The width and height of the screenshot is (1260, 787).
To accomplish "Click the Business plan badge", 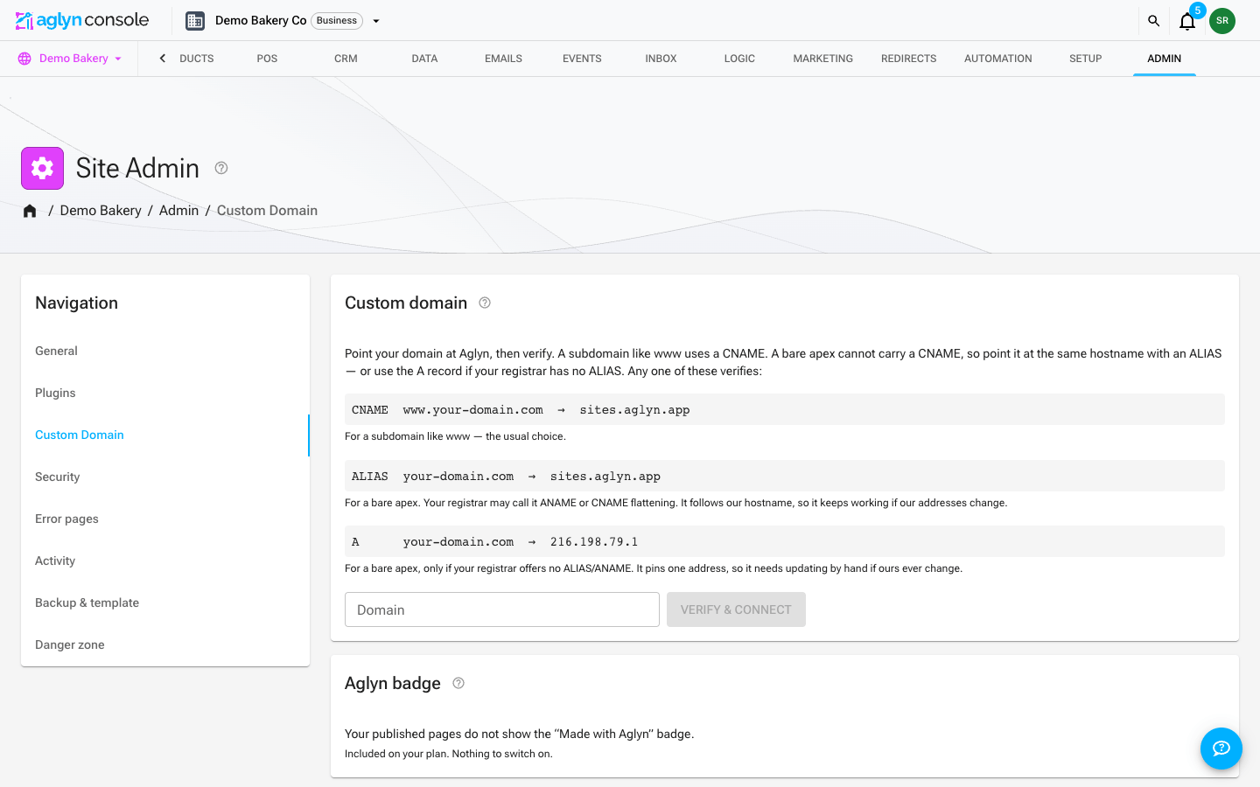I will click(x=337, y=20).
